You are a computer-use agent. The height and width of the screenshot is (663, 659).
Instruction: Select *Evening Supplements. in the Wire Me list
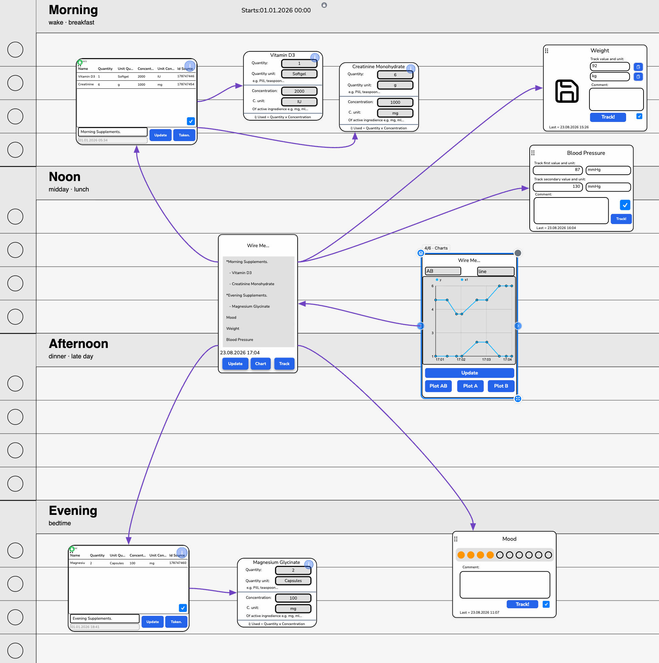pyautogui.click(x=247, y=295)
